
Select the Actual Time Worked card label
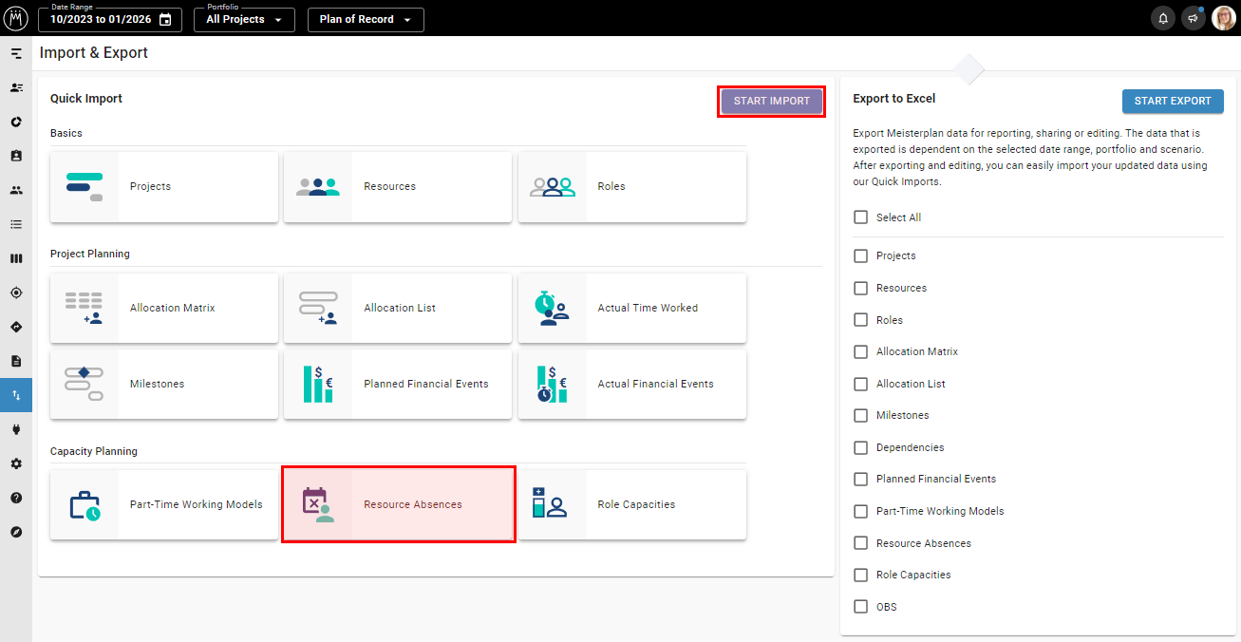pyautogui.click(x=648, y=309)
